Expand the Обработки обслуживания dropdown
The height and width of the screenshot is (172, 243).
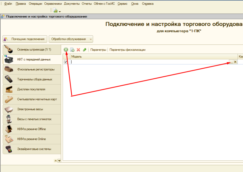[91, 39]
